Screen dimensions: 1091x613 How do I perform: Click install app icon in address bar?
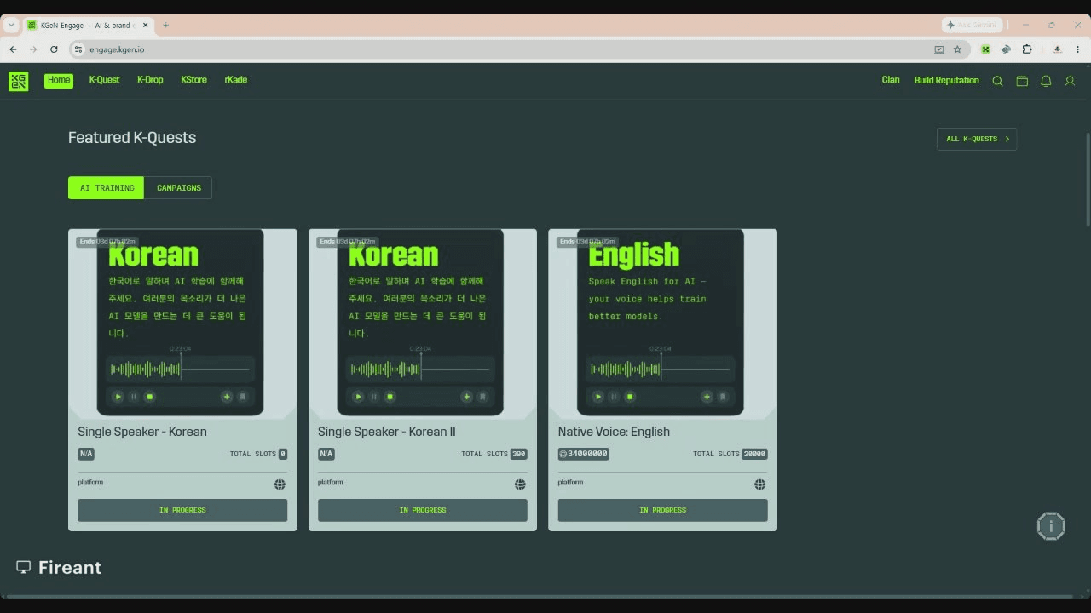(x=939, y=49)
